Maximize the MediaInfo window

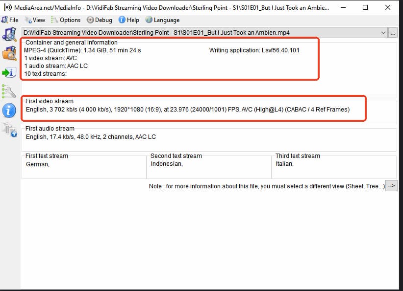click(x=365, y=7)
